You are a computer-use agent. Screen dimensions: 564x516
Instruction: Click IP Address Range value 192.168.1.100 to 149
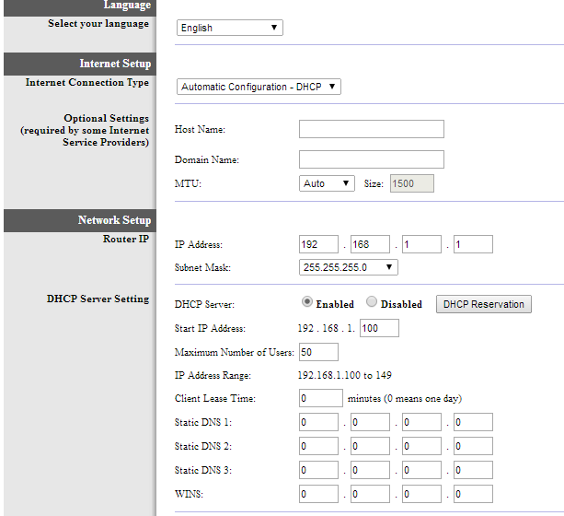345,375
